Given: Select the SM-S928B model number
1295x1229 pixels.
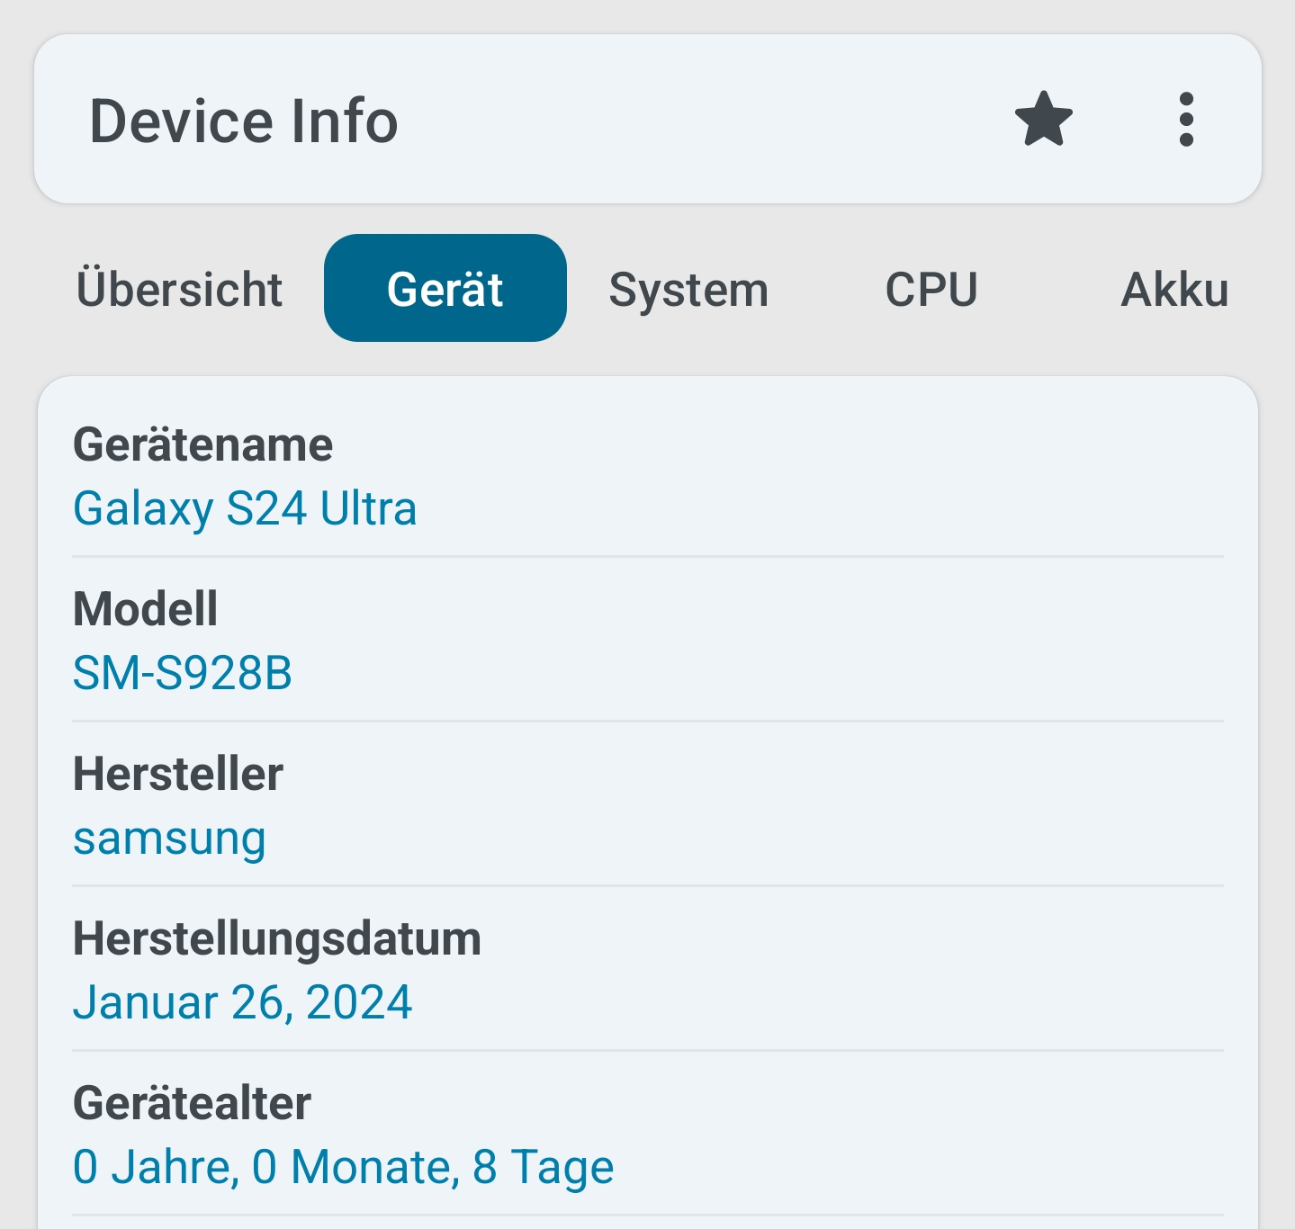Looking at the screenshot, I should 183,674.
